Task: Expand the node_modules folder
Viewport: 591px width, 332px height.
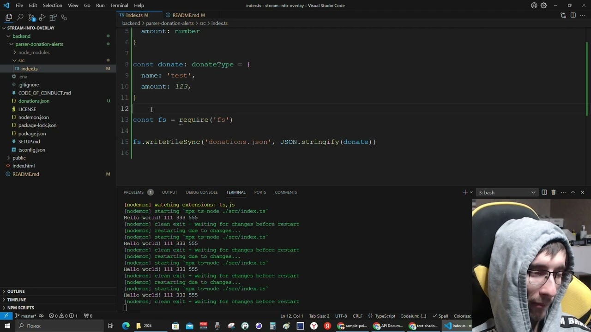Action: click(x=34, y=52)
